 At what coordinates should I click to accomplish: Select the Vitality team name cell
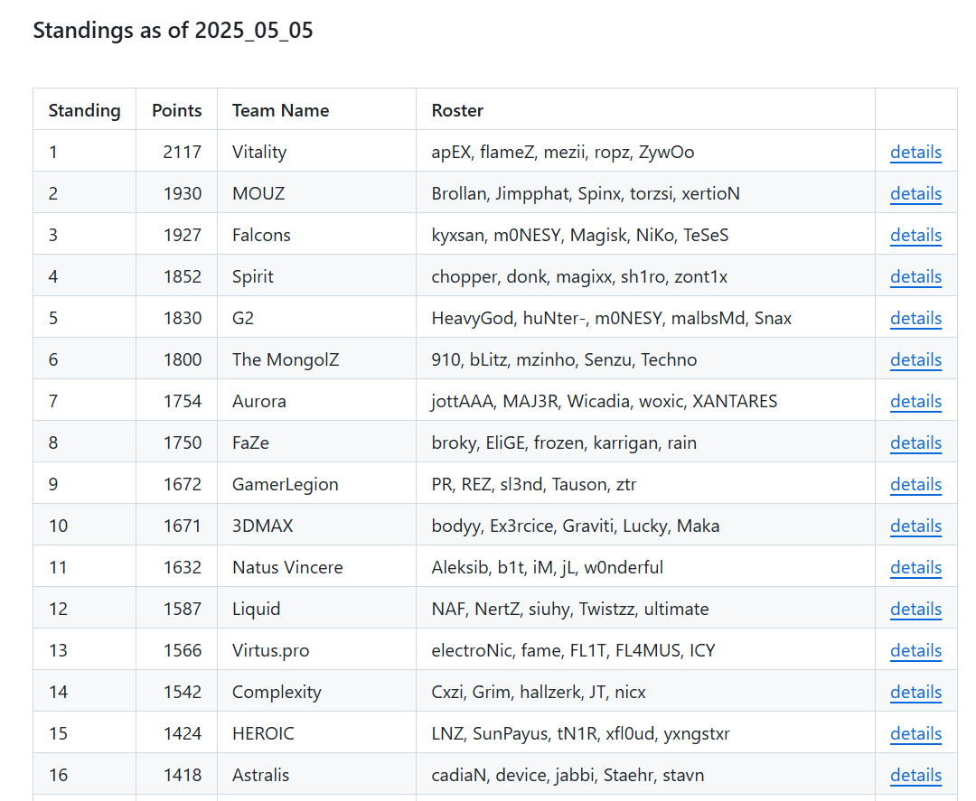click(317, 152)
